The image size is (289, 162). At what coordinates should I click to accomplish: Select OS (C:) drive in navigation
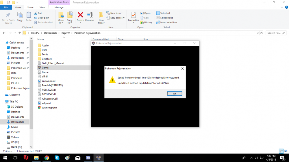[15, 142]
